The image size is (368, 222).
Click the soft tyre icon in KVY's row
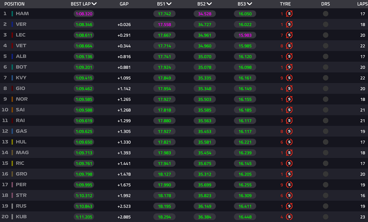pos(289,78)
